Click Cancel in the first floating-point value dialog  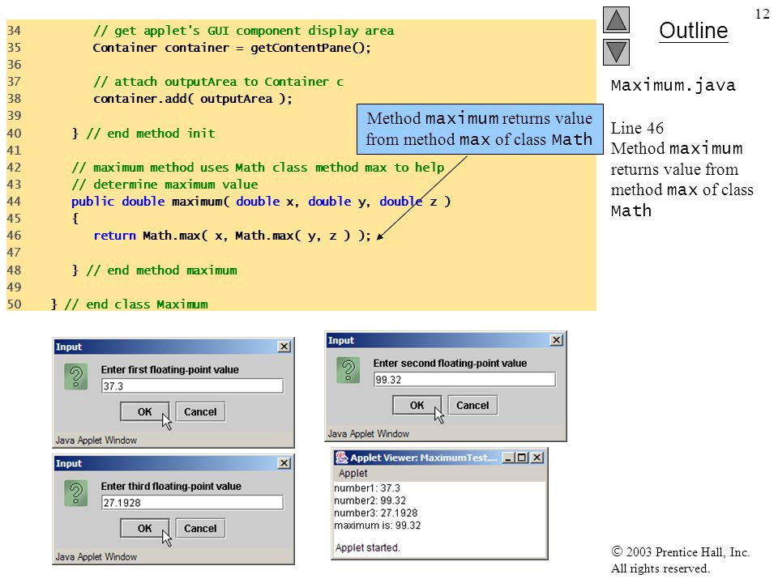200,411
